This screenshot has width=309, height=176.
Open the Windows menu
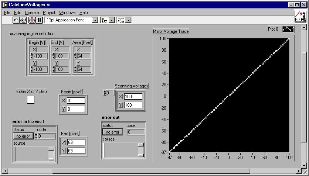[x=67, y=13]
